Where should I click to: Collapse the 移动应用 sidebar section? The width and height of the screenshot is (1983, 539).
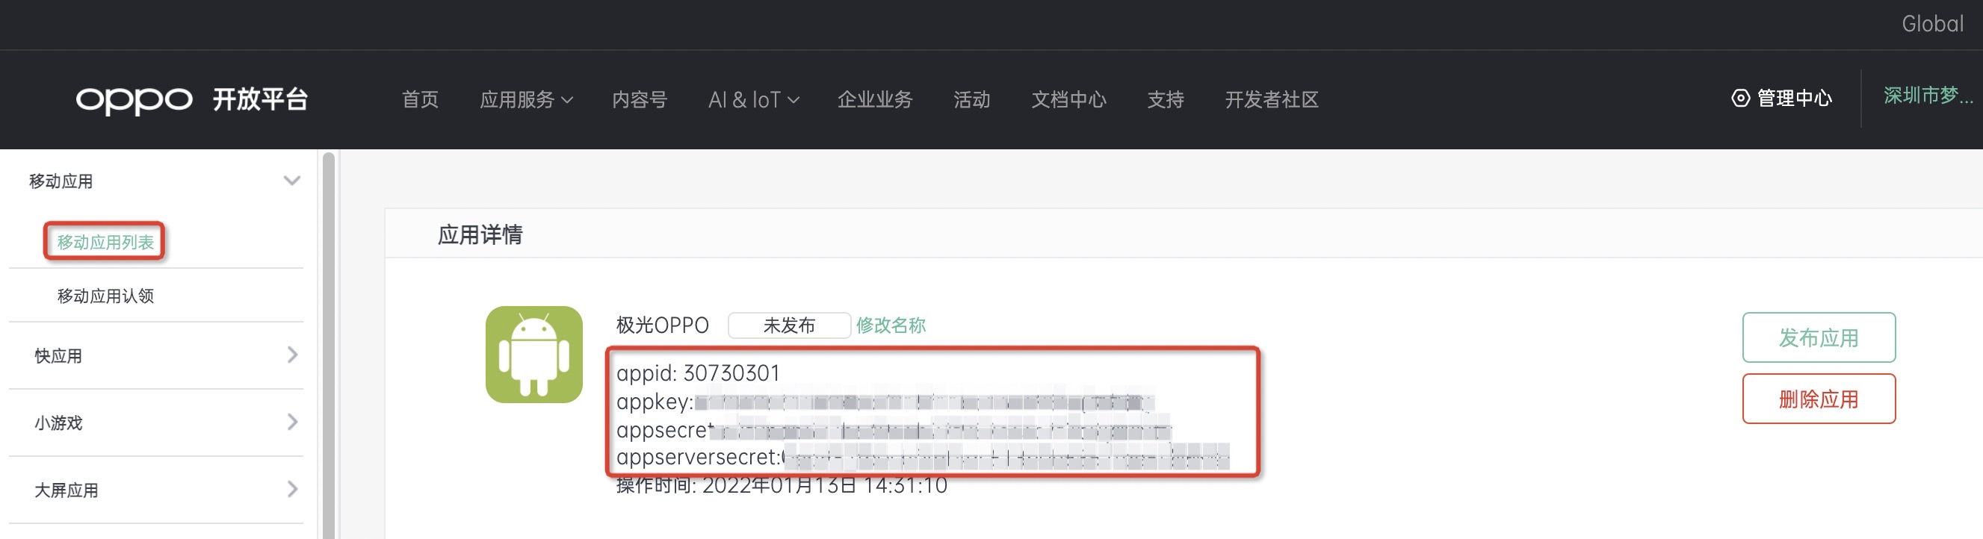pyautogui.click(x=291, y=181)
